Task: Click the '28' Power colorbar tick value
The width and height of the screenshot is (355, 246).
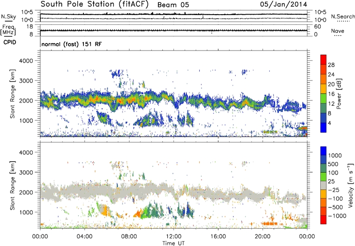Action: pyautogui.click(x=331, y=65)
